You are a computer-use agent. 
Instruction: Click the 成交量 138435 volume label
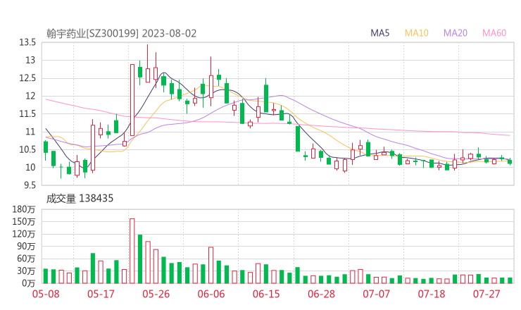click(x=80, y=199)
